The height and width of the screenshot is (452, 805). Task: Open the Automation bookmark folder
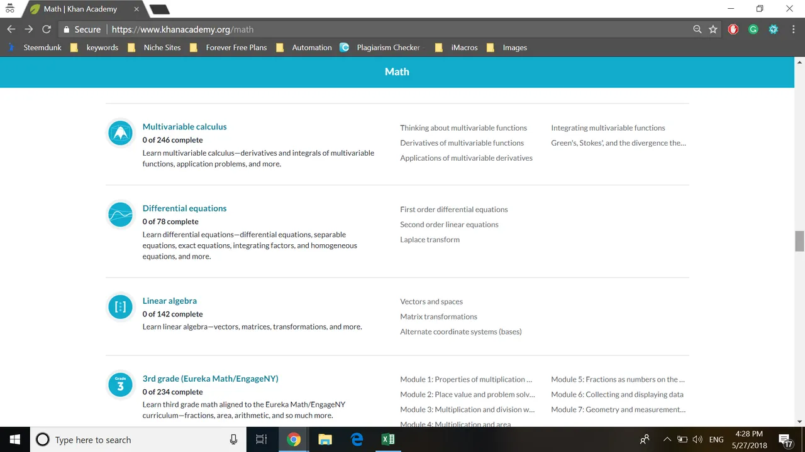tap(304, 48)
